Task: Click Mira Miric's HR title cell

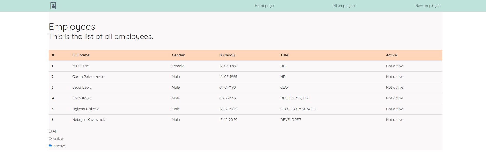Action: 283,66
